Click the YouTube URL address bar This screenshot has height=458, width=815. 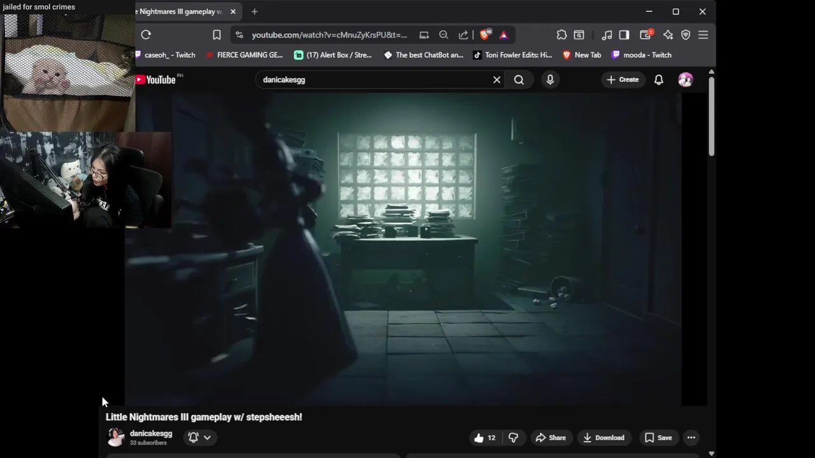(x=329, y=35)
